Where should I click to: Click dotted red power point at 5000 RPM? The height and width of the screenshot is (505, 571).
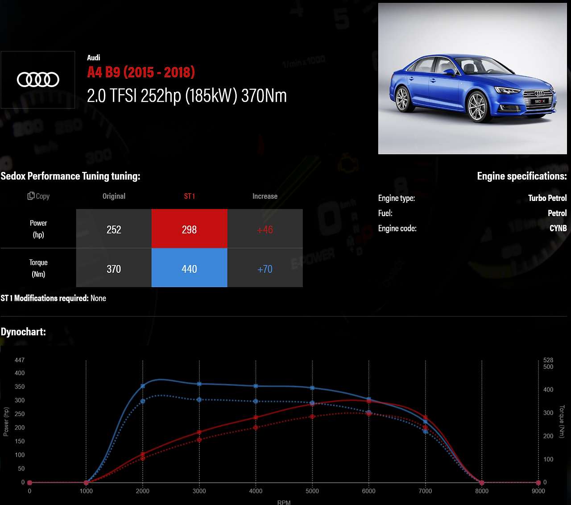pyautogui.click(x=312, y=417)
